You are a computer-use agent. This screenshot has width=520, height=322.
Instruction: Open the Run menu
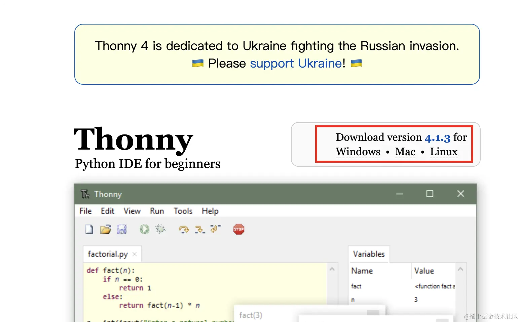pos(157,211)
